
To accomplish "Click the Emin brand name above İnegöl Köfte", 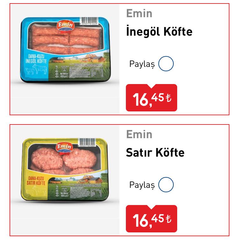I will coord(139,13).
